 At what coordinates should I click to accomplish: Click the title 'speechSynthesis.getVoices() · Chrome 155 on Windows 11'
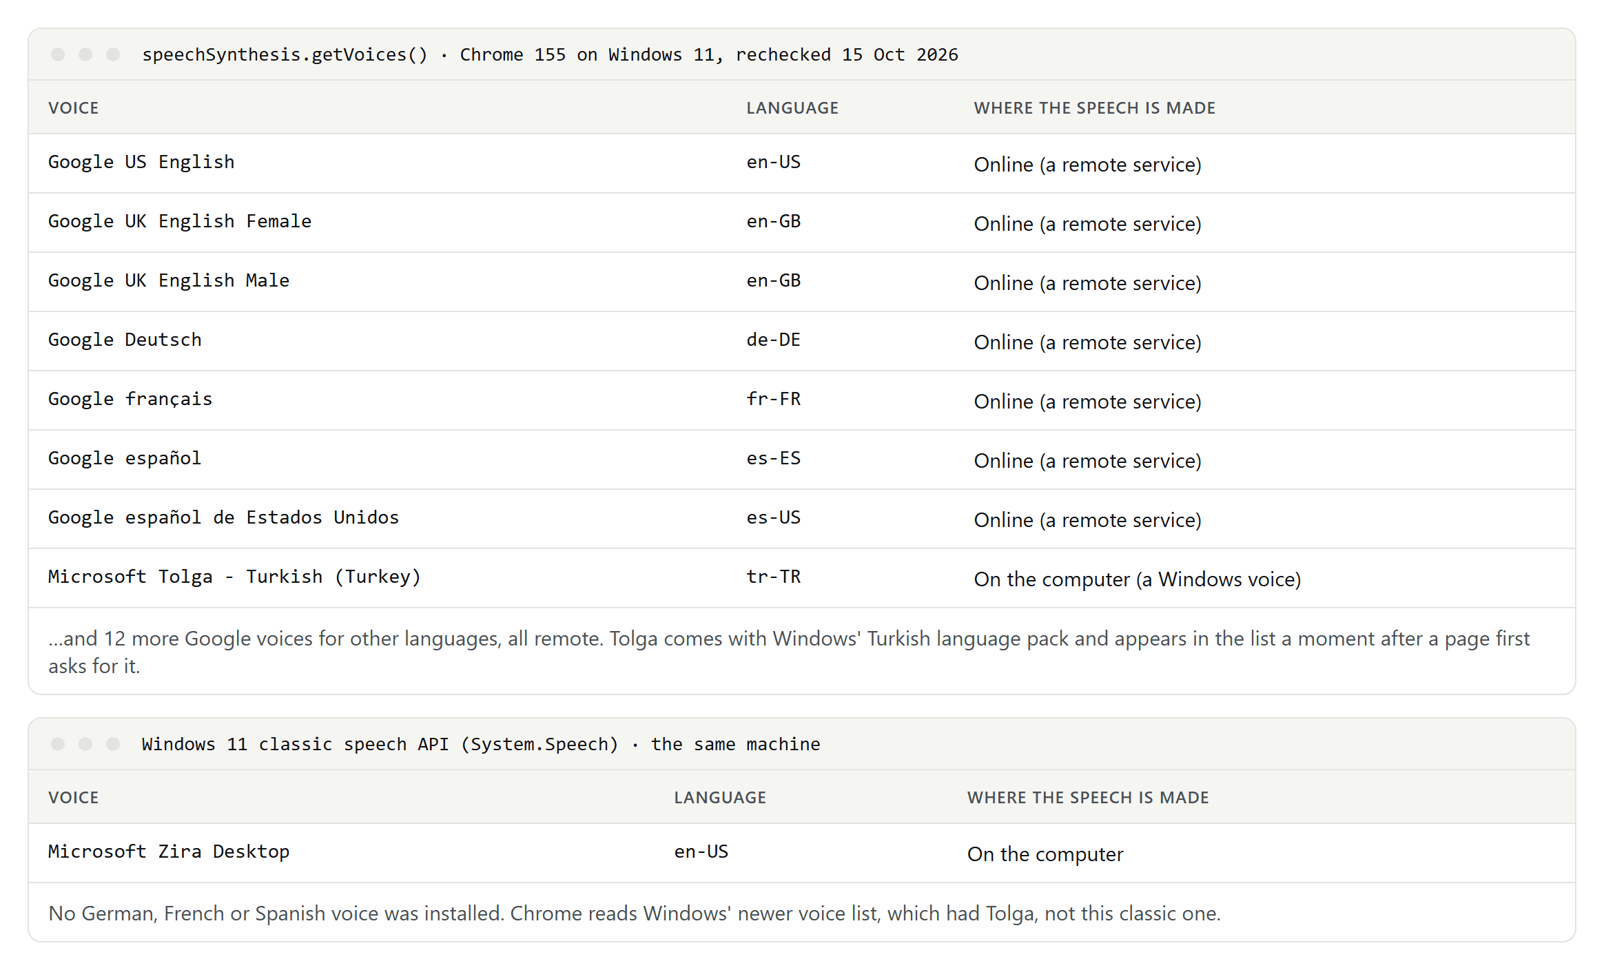[x=550, y=54]
